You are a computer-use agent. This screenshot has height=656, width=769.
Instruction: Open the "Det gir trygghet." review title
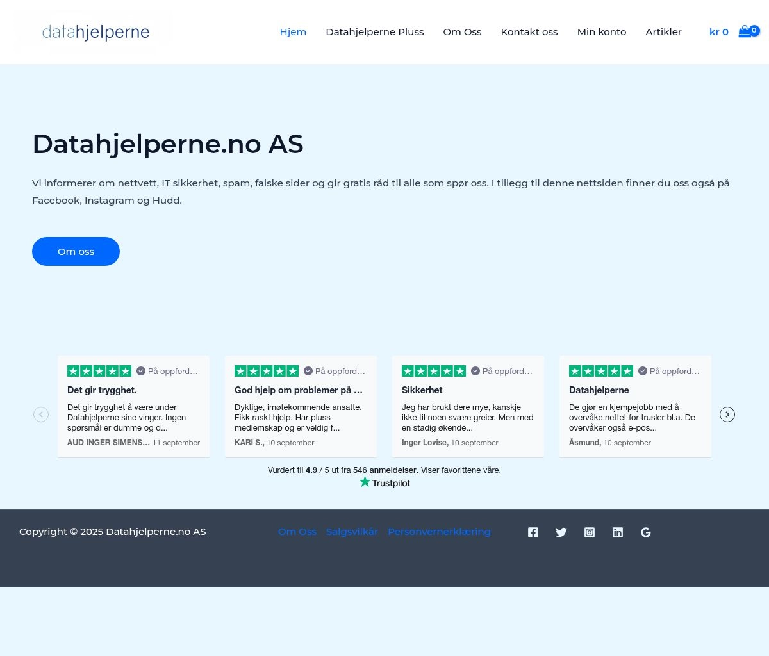coord(102,390)
